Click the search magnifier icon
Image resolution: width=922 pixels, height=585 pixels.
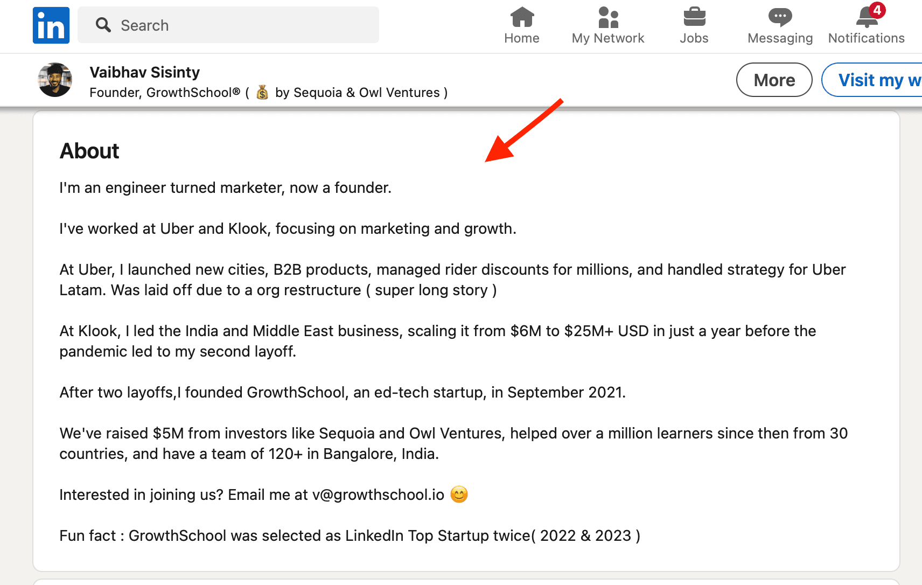[x=103, y=25]
